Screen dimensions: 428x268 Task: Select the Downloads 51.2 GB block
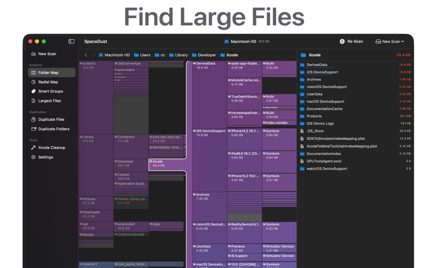coord(96,215)
